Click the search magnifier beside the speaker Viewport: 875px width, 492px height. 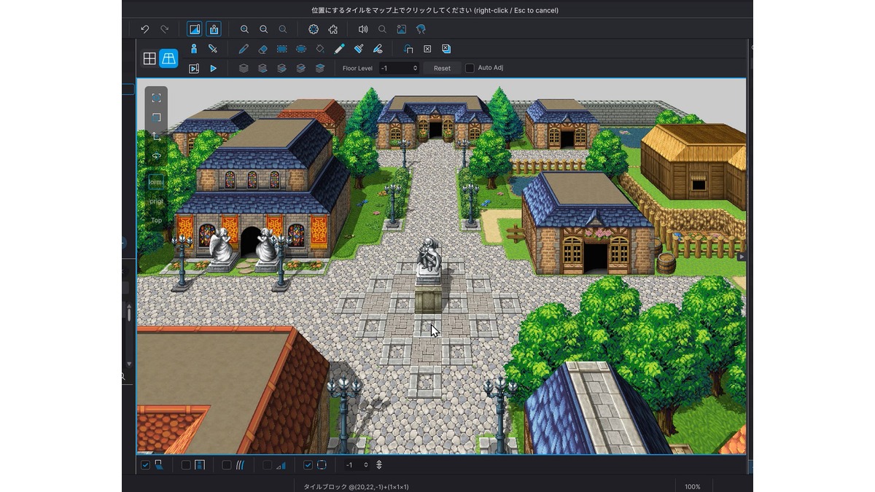382,29
